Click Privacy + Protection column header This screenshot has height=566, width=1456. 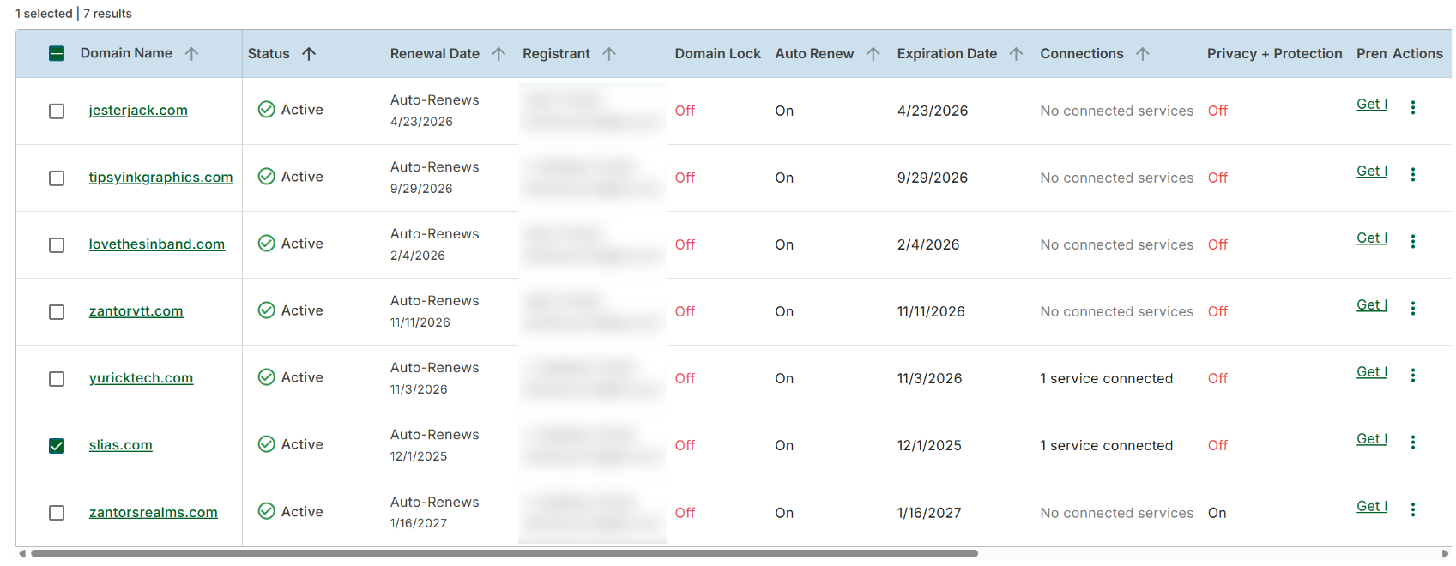point(1274,53)
